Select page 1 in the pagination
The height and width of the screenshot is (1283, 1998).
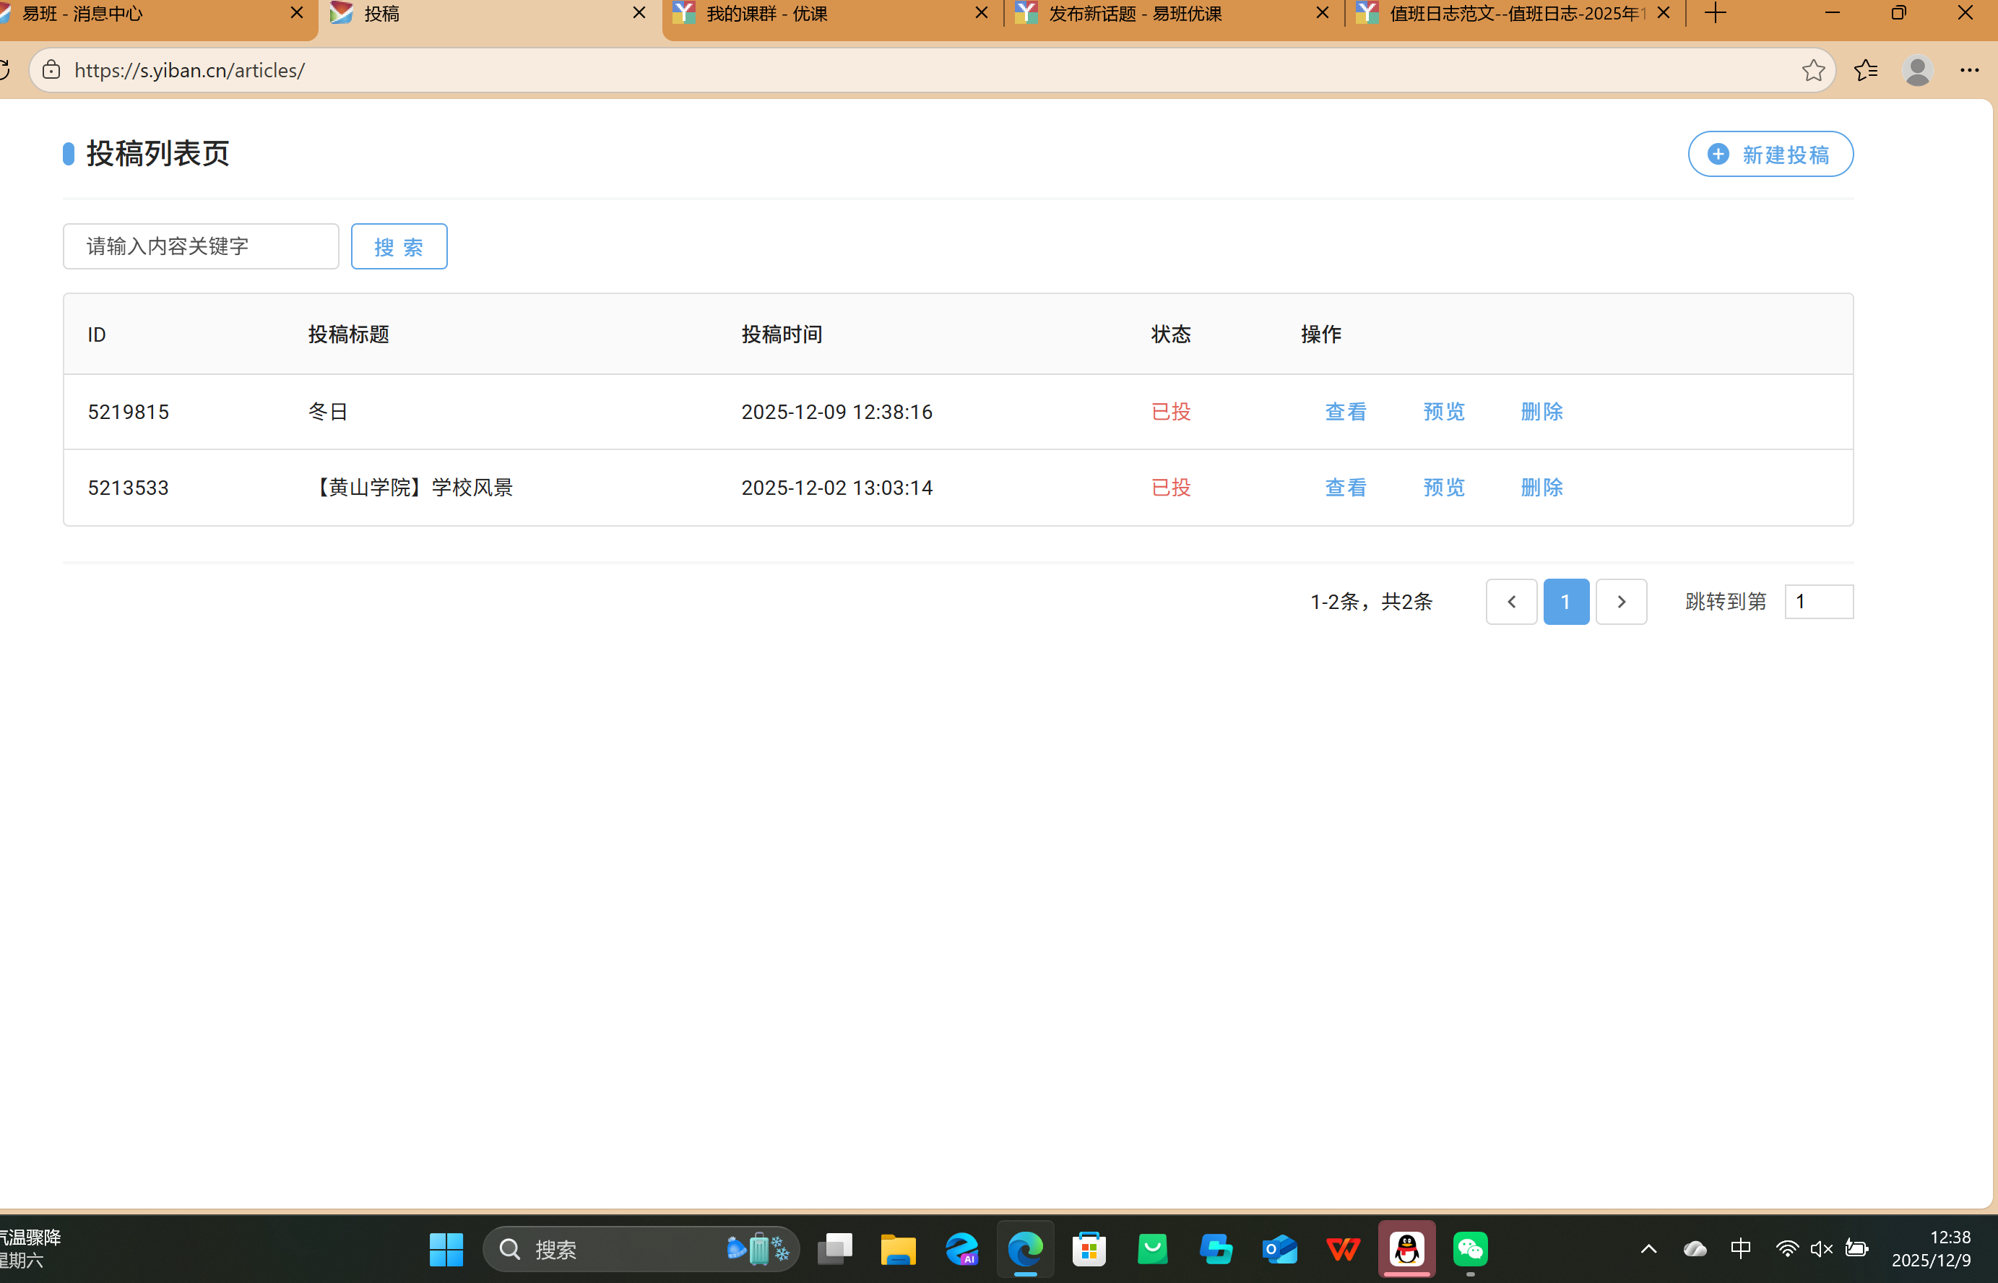1566,602
